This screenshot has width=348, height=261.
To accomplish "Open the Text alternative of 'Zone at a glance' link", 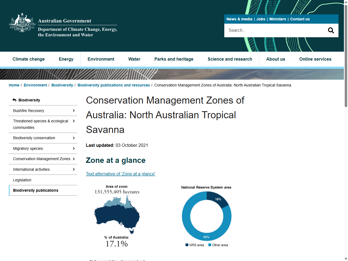I will coord(120,174).
